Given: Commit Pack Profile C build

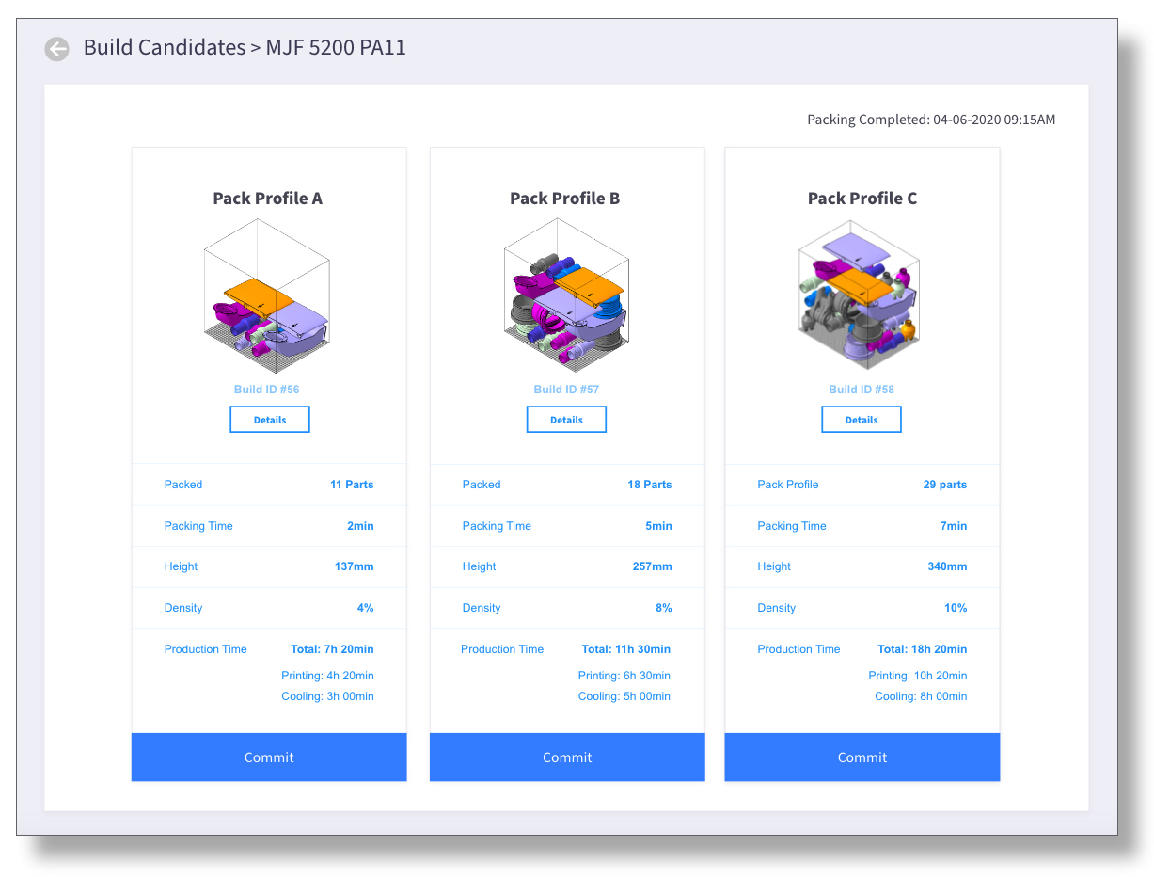Looking at the screenshot, I should 862,757.
